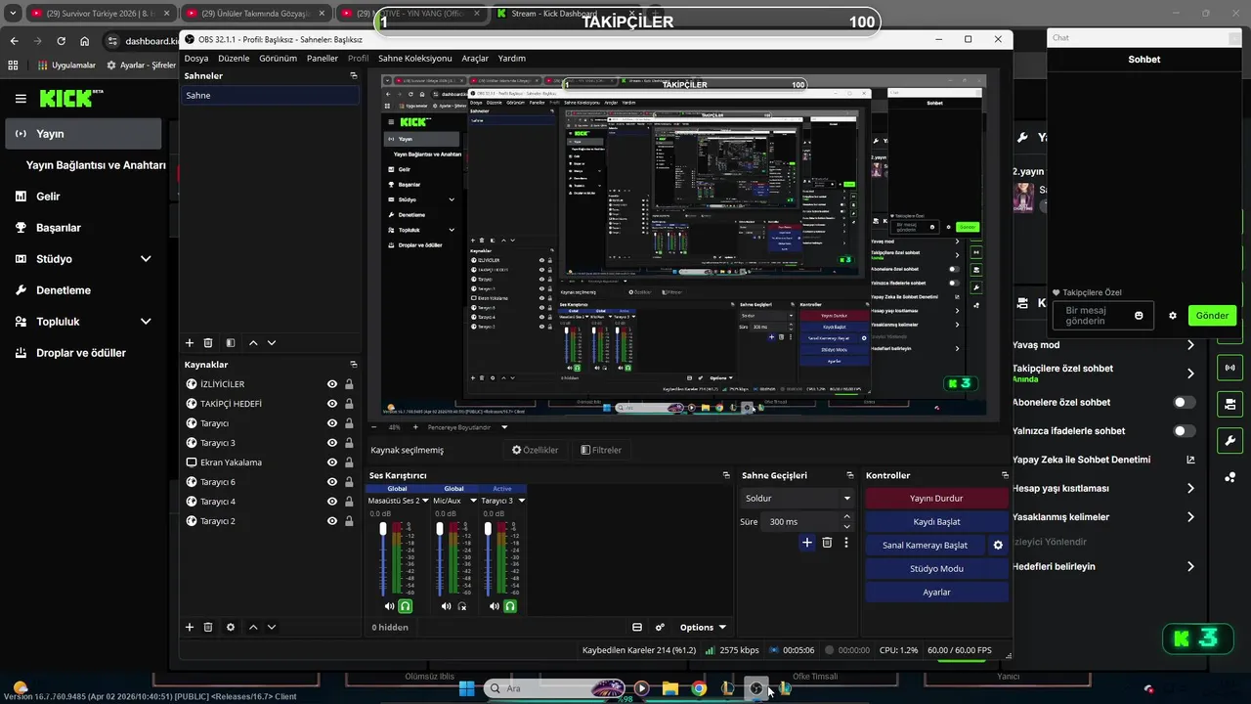Toggle visibility of TAKİPÇİ HEDEFİ source
1251x704 pixels.
click(332, 404)
